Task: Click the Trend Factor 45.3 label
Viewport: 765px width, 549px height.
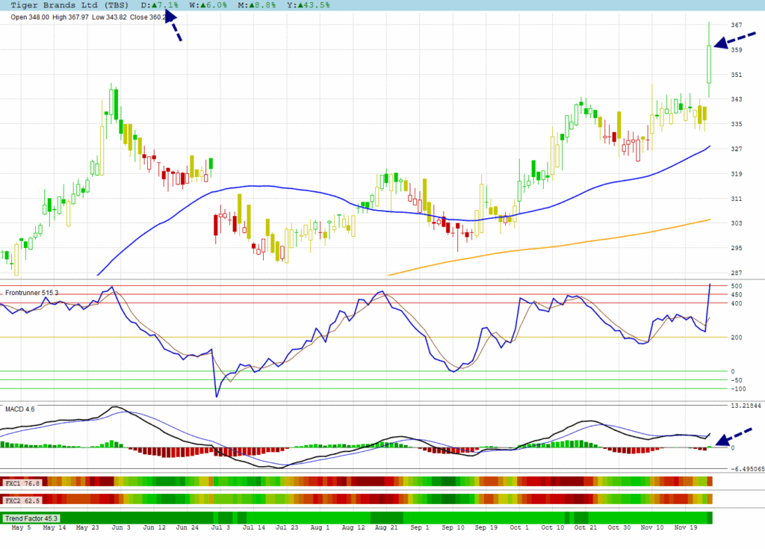Action: [31, 518]
